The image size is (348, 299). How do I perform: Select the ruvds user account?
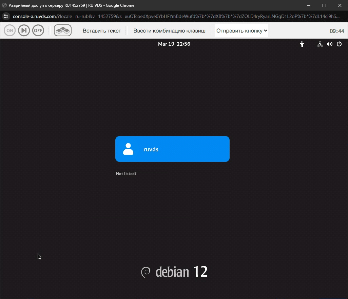pyautogui.click(x=172, y=149)
